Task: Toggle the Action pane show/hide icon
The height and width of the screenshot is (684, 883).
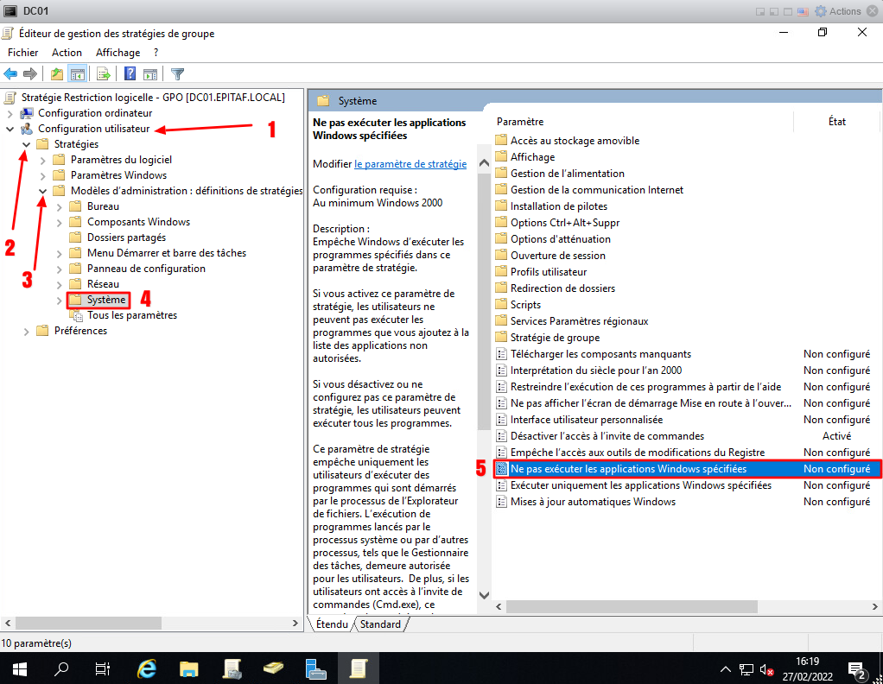Action: [150, 74]
